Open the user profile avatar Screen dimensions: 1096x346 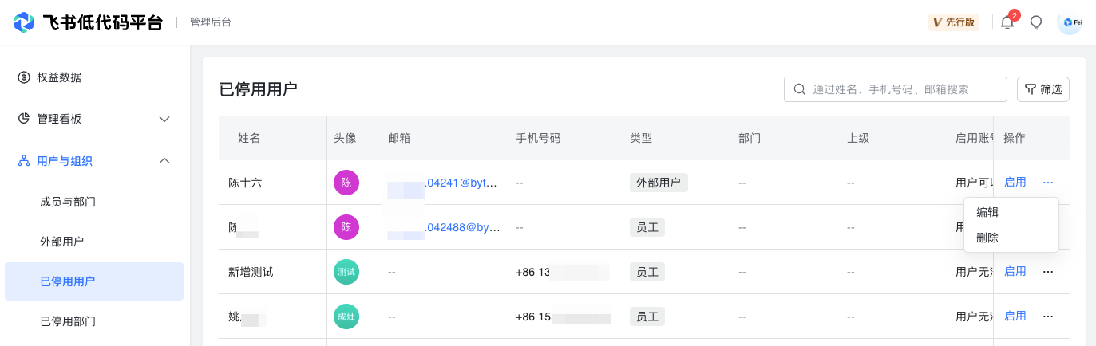[1070, 22]
